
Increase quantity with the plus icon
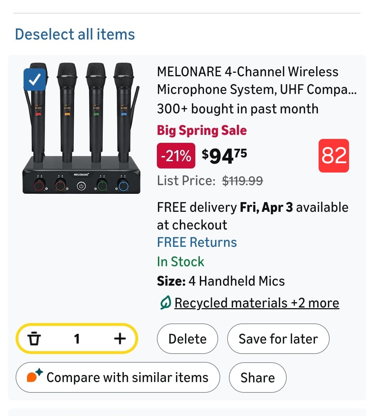click(120, 339)
